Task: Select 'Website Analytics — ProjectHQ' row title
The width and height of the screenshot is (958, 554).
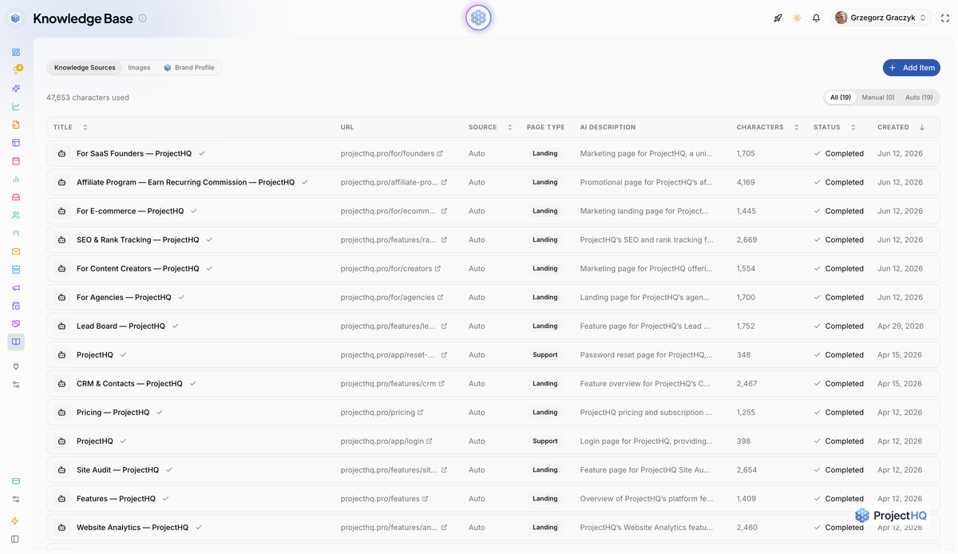Action: tap(133, 528)
